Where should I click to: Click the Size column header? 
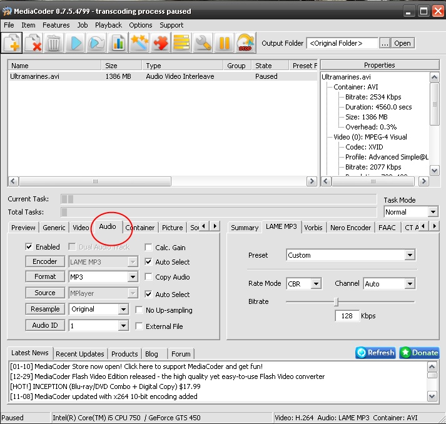pyautogui.click(x=121, y=66)
